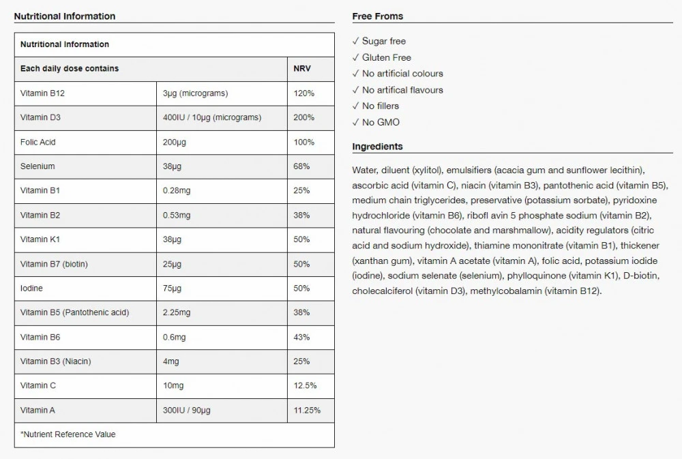
Task: Click the Vitamin B12 row label
Action: (x=42, y=93)
